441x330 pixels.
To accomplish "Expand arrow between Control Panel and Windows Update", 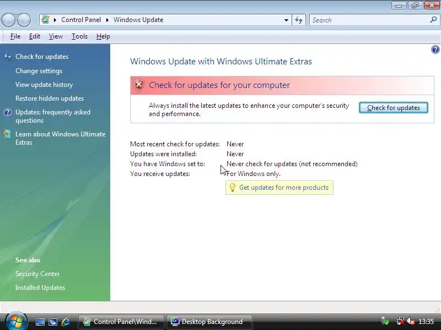I will pyautogui.click(x=107, y=20).
